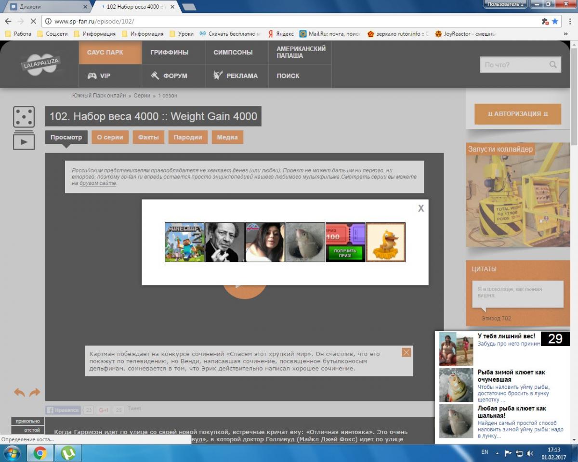Viewport: 578px width, 462px height.
Task: Open the ПОИСК menu item
Action: (x=300, y=76)
